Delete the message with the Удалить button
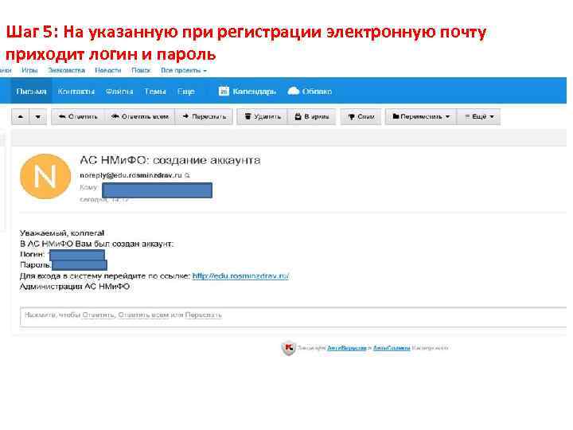 [x=263, y=116]
